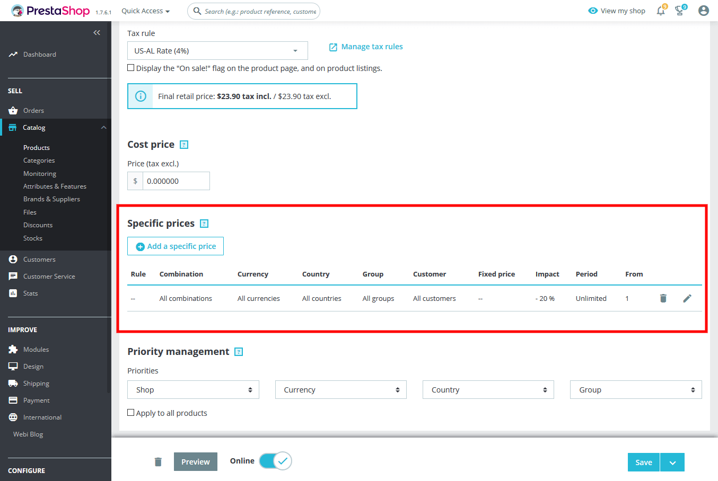Check the Apply to all products box

coord(131,413)
